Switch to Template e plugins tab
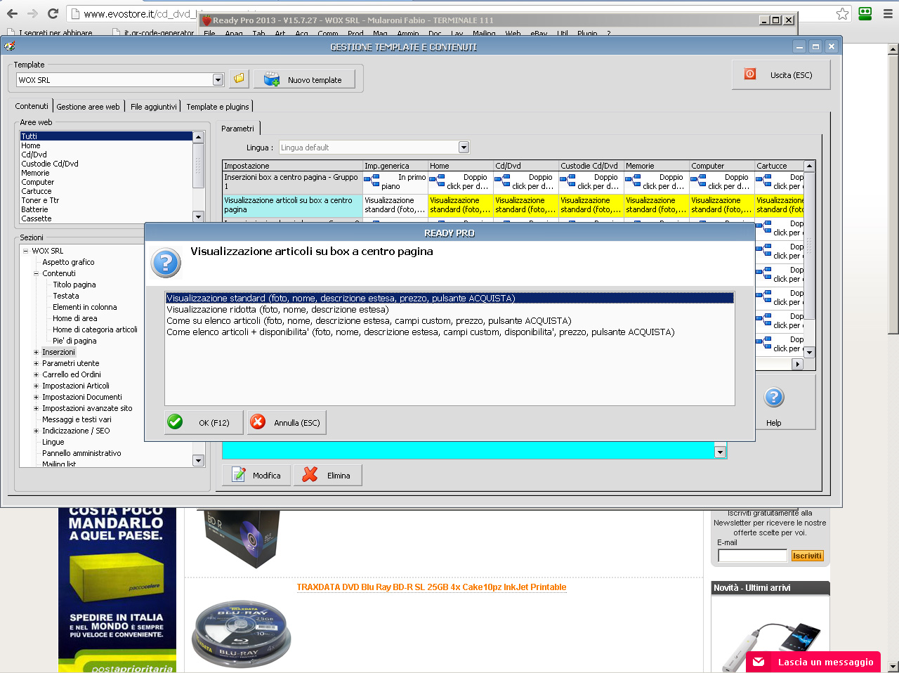This screenshot has height=673, width=899. pos(218,107)
